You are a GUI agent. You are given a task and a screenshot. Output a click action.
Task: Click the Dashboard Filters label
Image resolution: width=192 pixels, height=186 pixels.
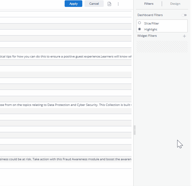coord(150,15)
